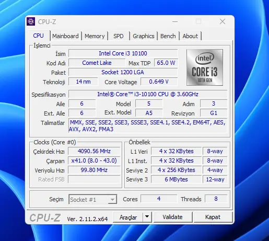Click the specification 'Intel® Core™ i3-10100 CPU @ 3.60GHz'
This screenshot has width=269, height=241.
pos(148,94)
